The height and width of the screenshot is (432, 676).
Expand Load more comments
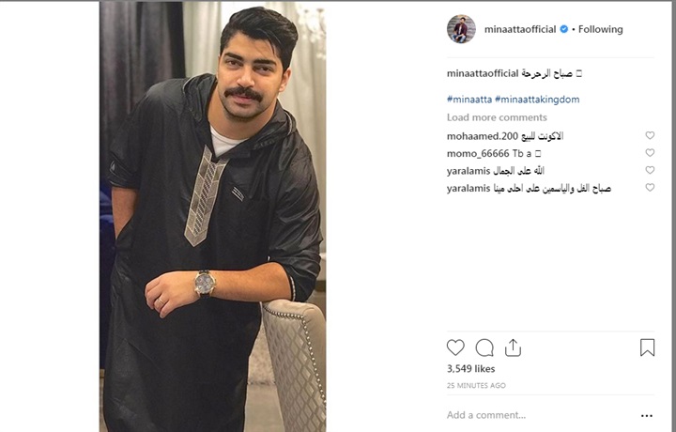pyautogui.click(x=497, y=117)
